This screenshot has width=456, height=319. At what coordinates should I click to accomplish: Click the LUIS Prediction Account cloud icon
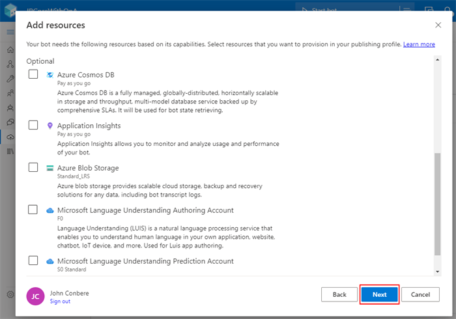(50, 261)
